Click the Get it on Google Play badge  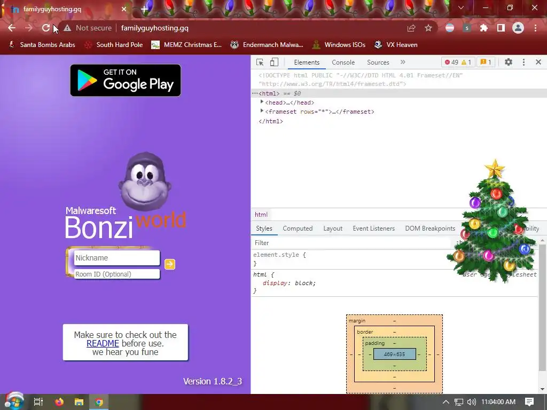(126, 80)
